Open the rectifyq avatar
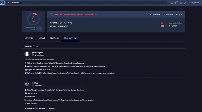Image resolution: width=202 pixels, height=112 pixels. point(27,84)
